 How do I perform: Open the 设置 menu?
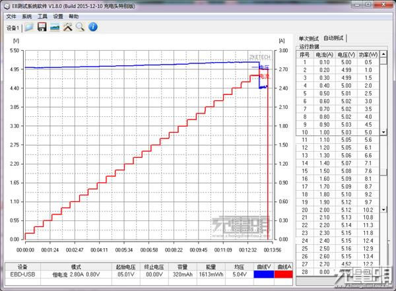(58, 16)
